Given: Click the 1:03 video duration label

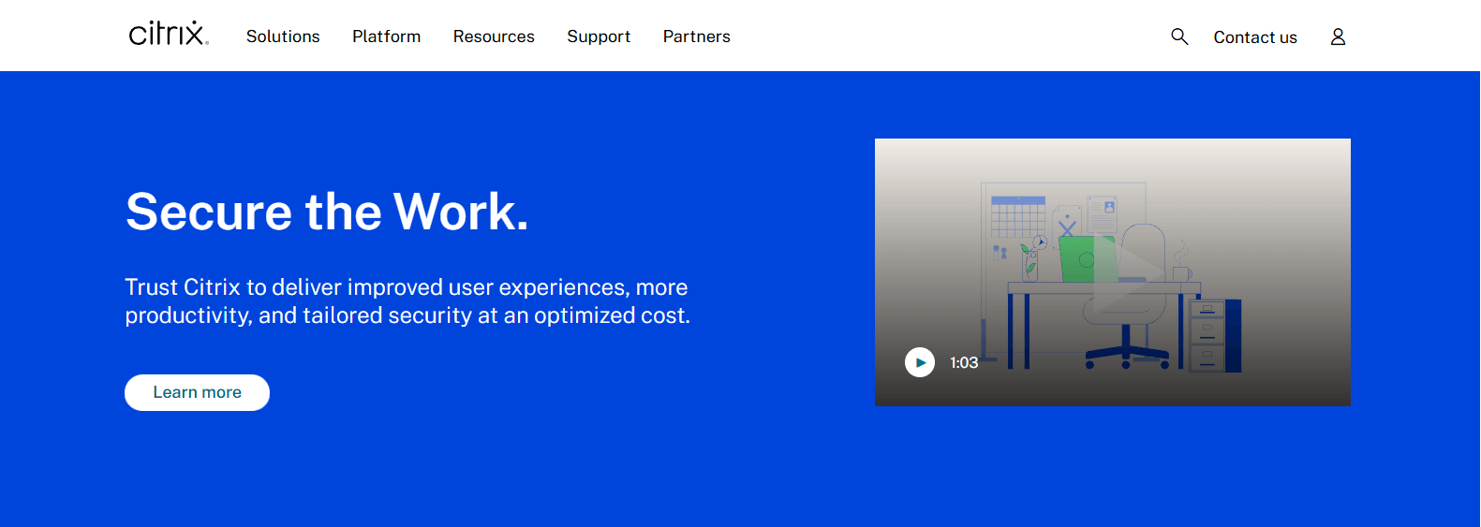Looking at the screenshot, I should (964, 363).
